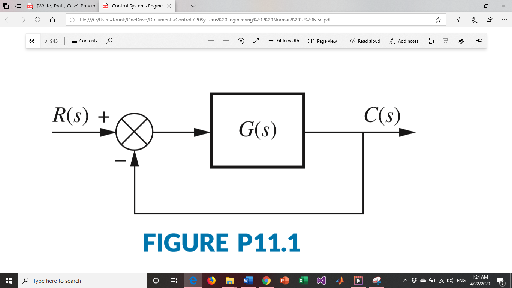Pin the PDF toolbar
Screen dimensions: 512x288
[x=479, y=41]
